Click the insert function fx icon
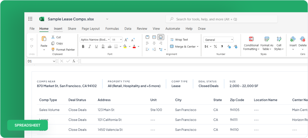Screen dimensions: 308x138 (74, 61)
